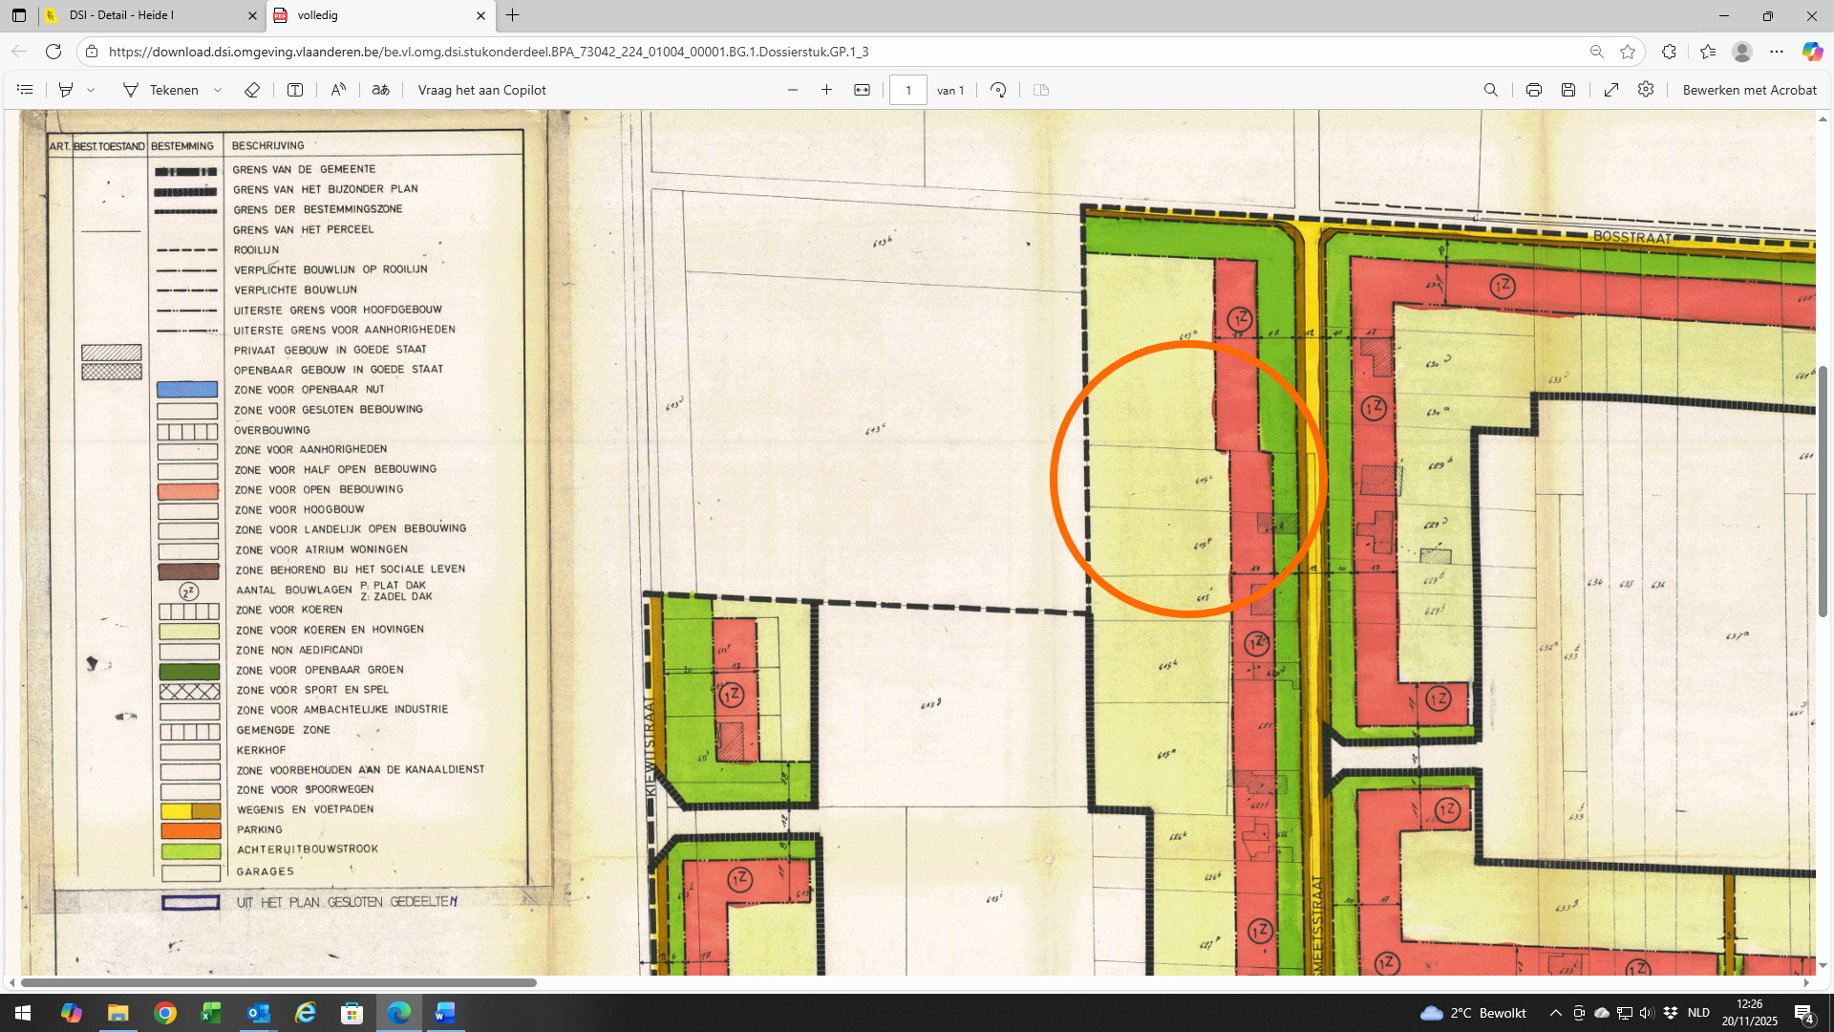Click Bewerken met Acrobat

click(1749, 90)
